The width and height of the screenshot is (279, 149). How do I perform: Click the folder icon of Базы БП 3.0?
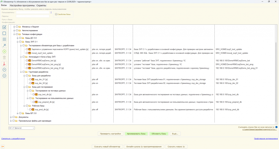point(23,113)
